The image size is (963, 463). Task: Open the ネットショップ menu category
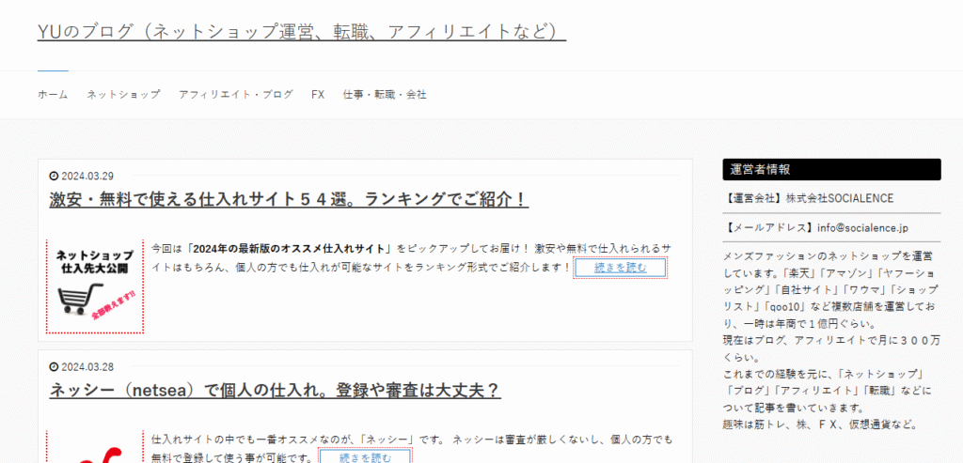123,95
